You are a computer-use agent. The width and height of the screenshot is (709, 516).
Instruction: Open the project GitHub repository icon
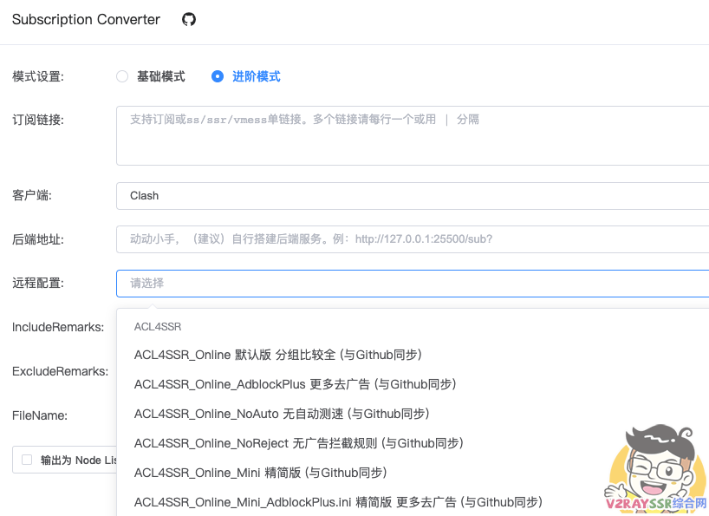click(189, 19)
